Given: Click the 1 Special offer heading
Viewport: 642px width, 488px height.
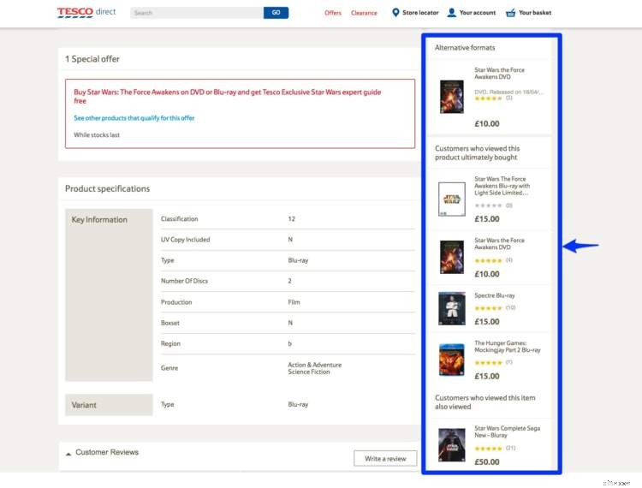Looking at the screenshot, I should click(x=92, y=59).
